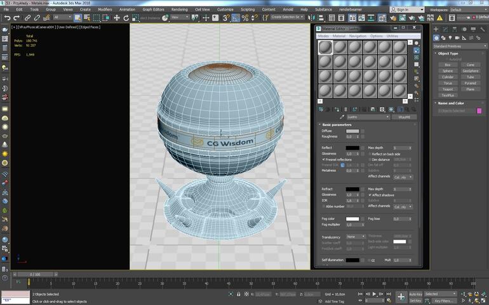Open the Sign In dropdown
Viewport: 489px width, 305px height.
point(407,10)
